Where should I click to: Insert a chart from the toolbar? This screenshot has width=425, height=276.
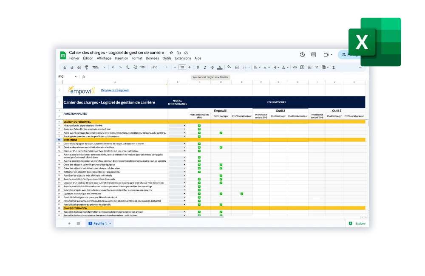[309, 67]
